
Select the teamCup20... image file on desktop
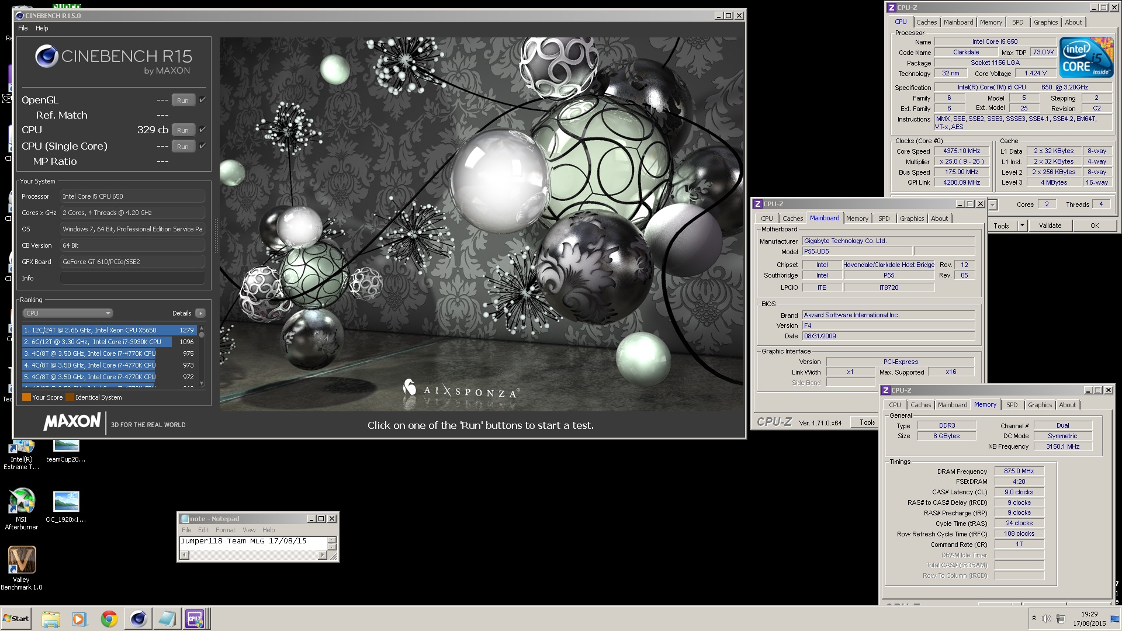(x=65, y=451)
